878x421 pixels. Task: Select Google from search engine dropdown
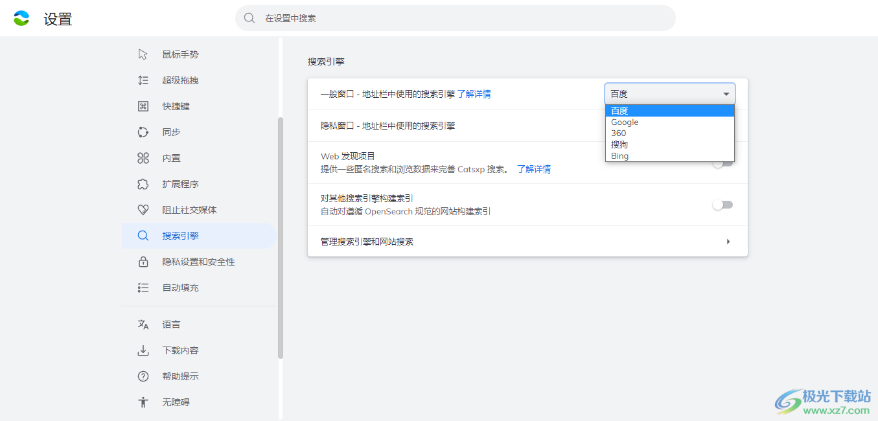(x=625, y=122)
